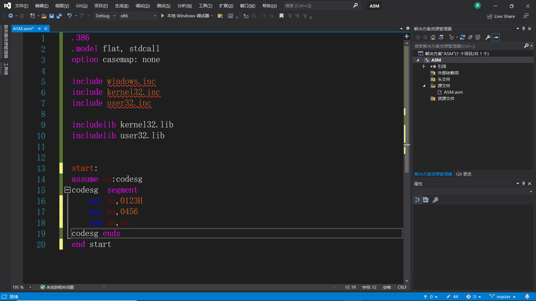Viewport: 536px width, 301px height.
Task: Open the user account avatar
Action: tap(478, 6)
